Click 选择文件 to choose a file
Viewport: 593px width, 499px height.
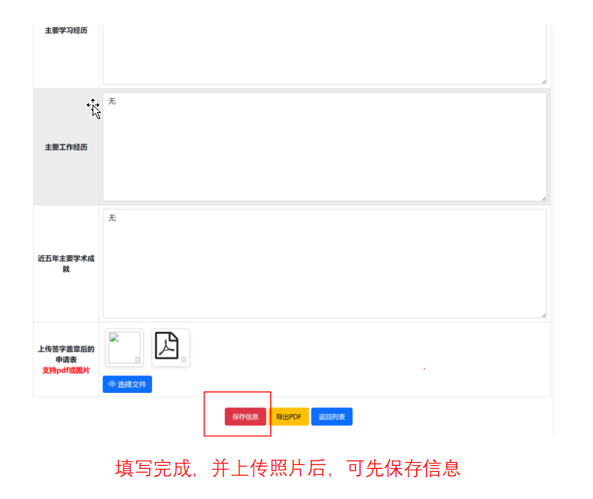pos(127,385)
